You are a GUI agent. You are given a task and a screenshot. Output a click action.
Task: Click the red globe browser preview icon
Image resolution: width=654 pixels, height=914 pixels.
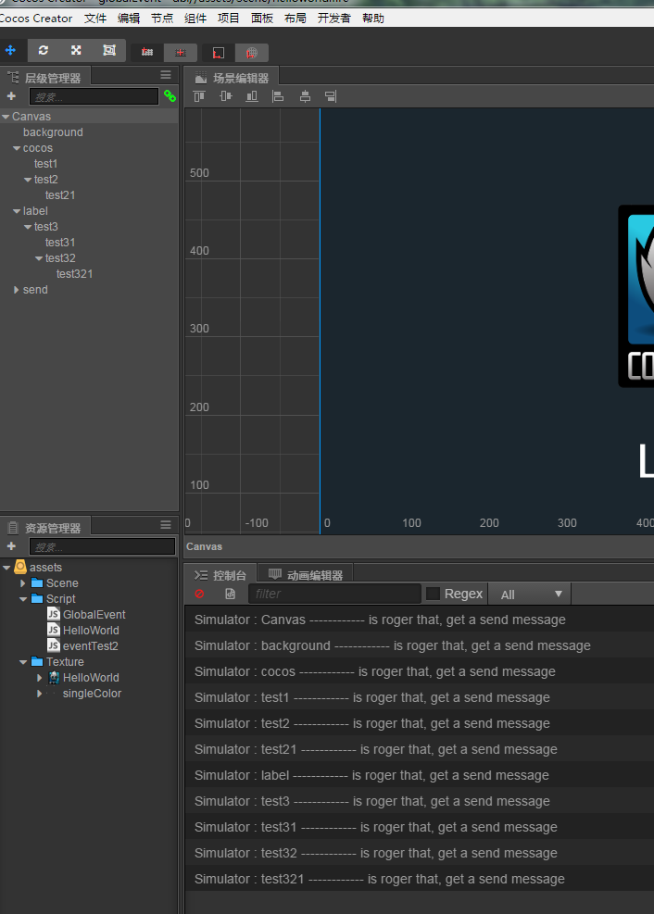click(x=251, y=53)
